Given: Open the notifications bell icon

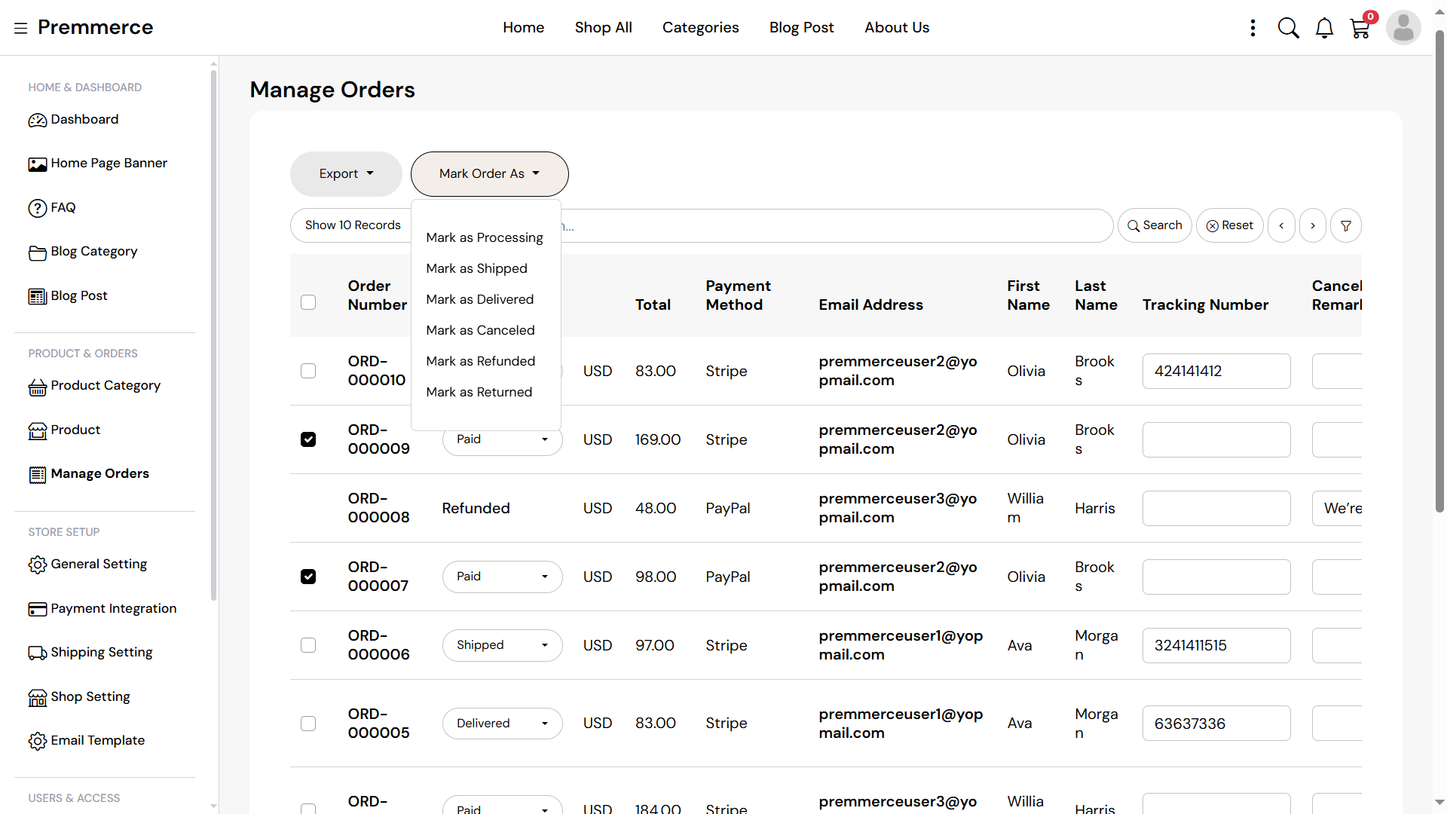Looking at the screenshot, I should coord(1324,28).
